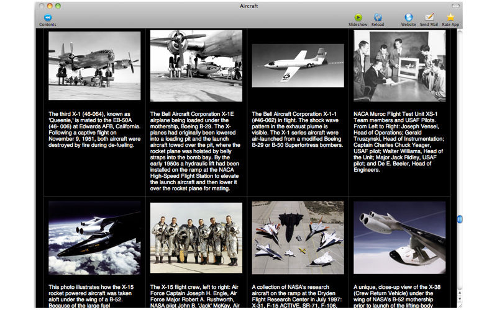The height and width of the screenshot is (310, 497).
Task: Click the Rate App star icon
Action: click(x=450, y=17)
